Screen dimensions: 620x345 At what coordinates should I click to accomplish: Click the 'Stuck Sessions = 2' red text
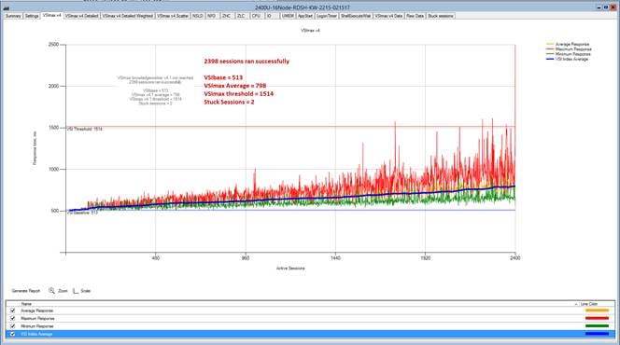(x=229, y=102)
